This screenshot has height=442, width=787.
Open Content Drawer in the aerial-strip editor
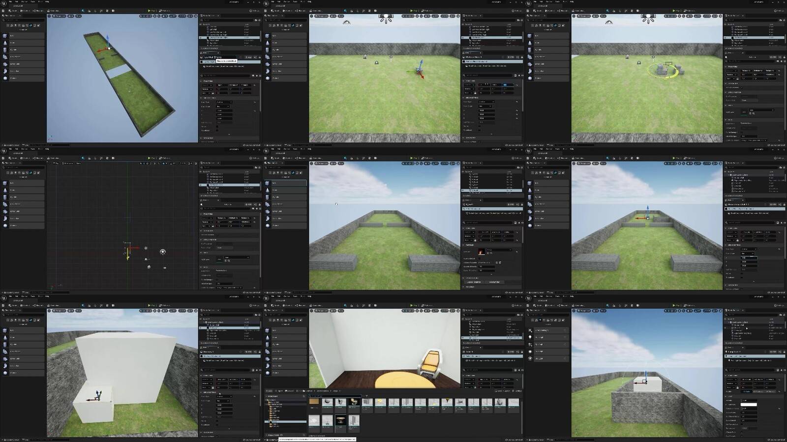click(x=10, y=145)
